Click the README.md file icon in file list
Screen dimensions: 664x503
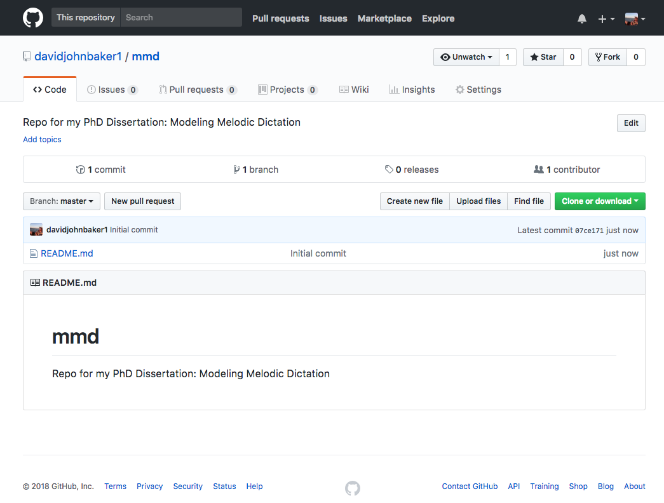(34, 253)
